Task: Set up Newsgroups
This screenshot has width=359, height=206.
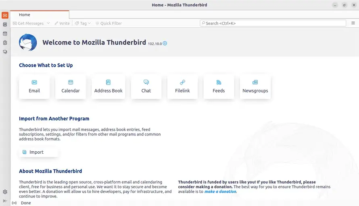Action: click(x=255, y=87)
